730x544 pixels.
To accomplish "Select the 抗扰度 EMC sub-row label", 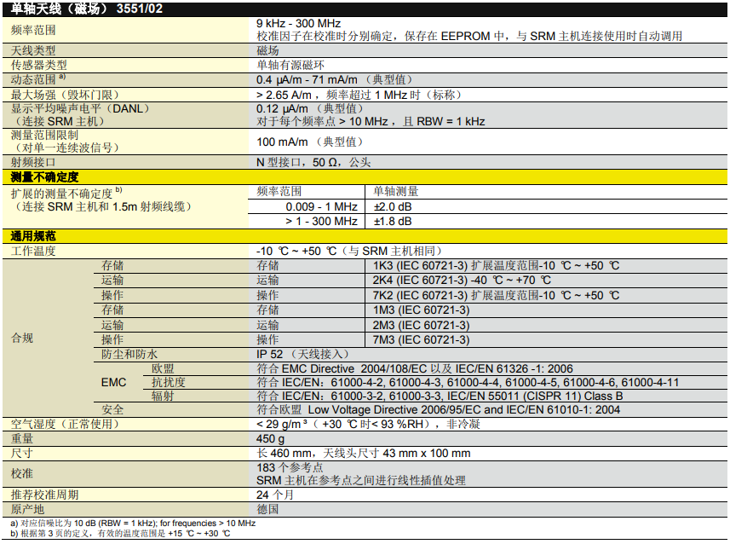I will (169, 383).
